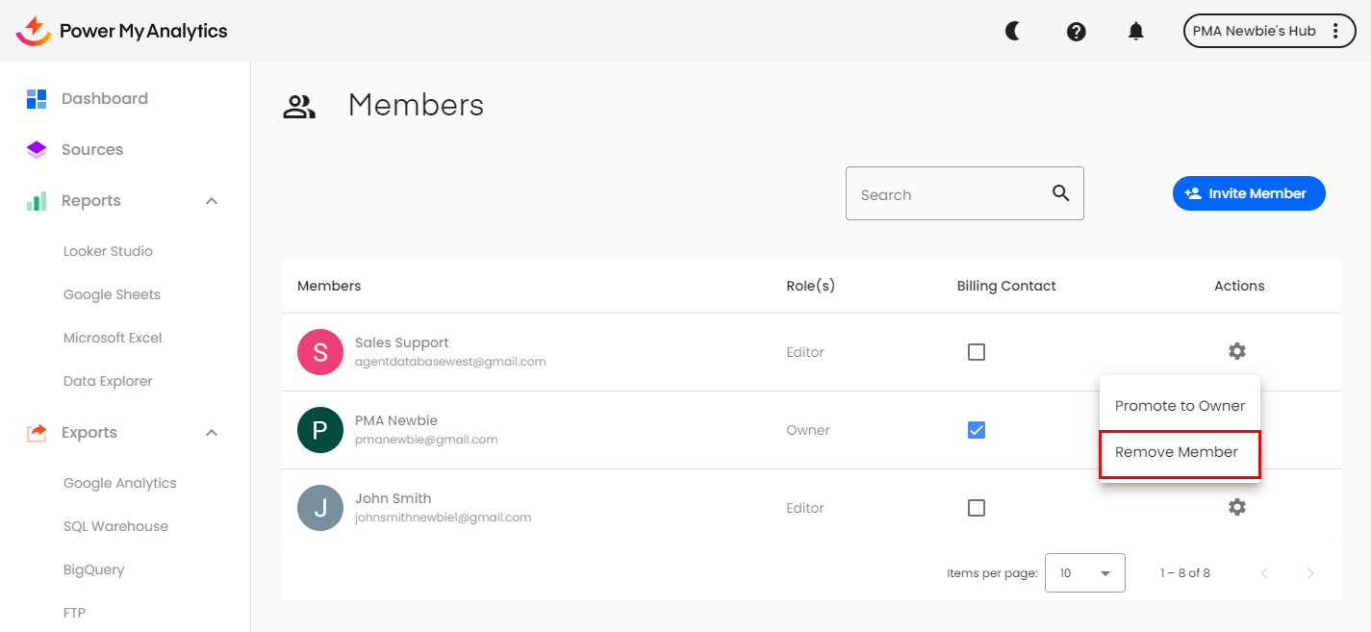This screenshot has width=1371, height=632.
Task: Open settings gear for Sales Support
Action: (x=1236, y=351)
